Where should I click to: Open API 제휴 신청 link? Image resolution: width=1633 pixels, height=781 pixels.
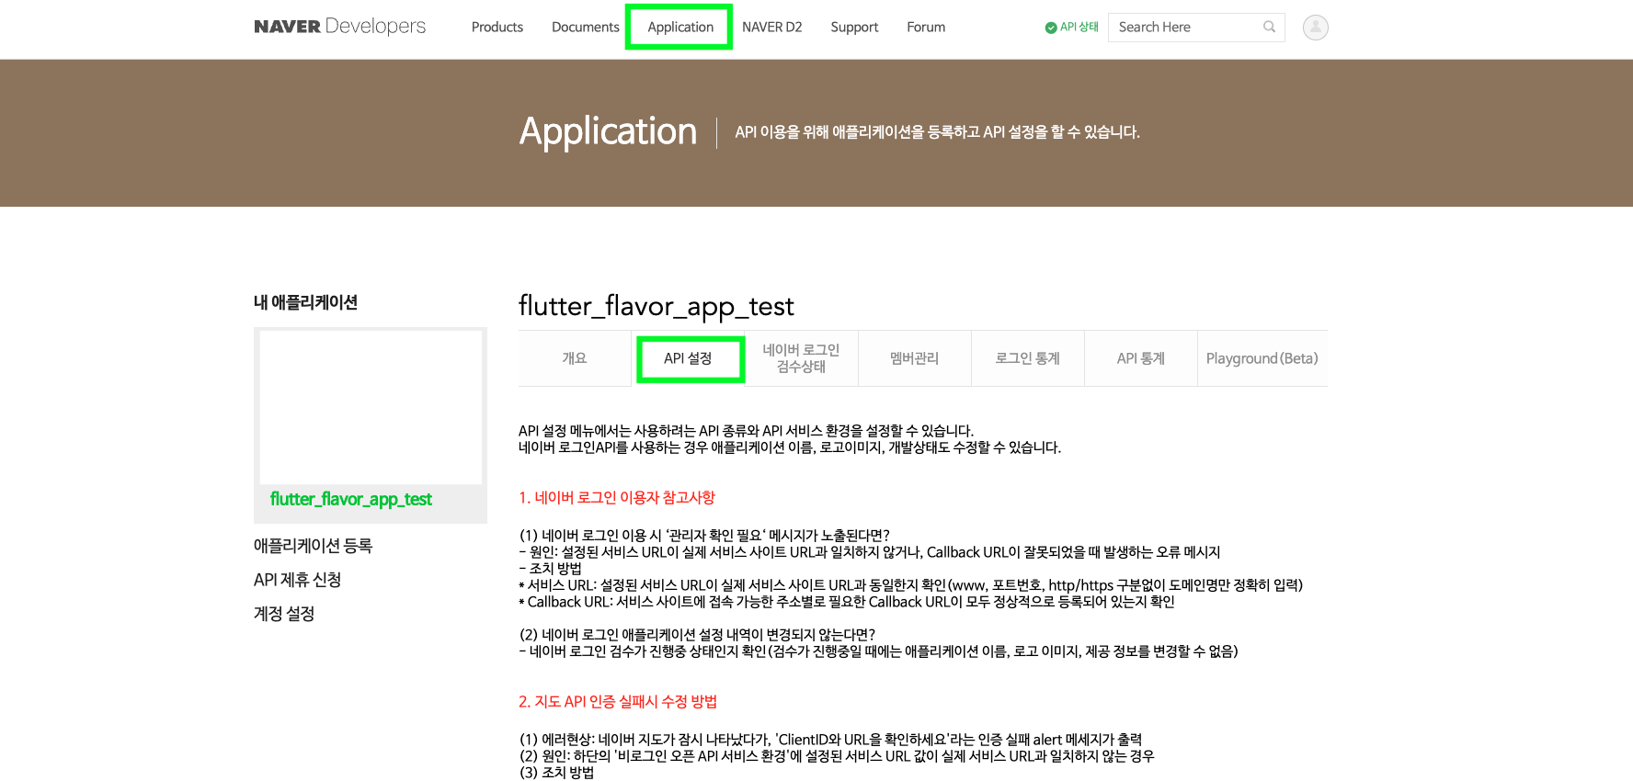click(x=297, y=580)
